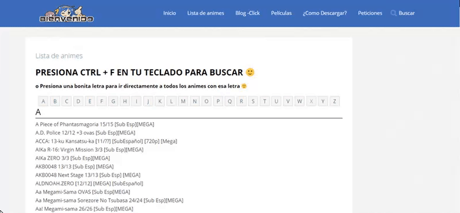Jump to letter F section
This screenshot has height=213, width=460.
click(102, 101)
